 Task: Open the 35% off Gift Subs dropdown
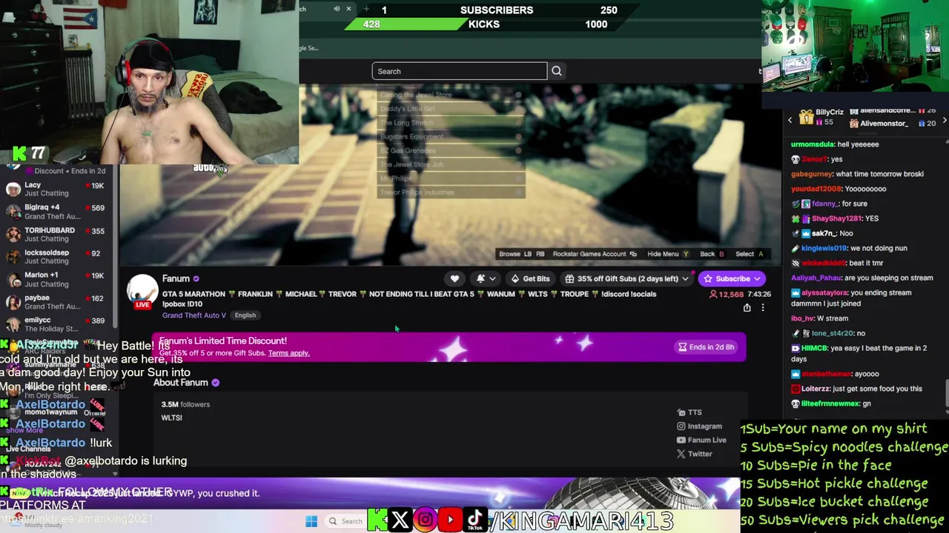click(626, 278)
